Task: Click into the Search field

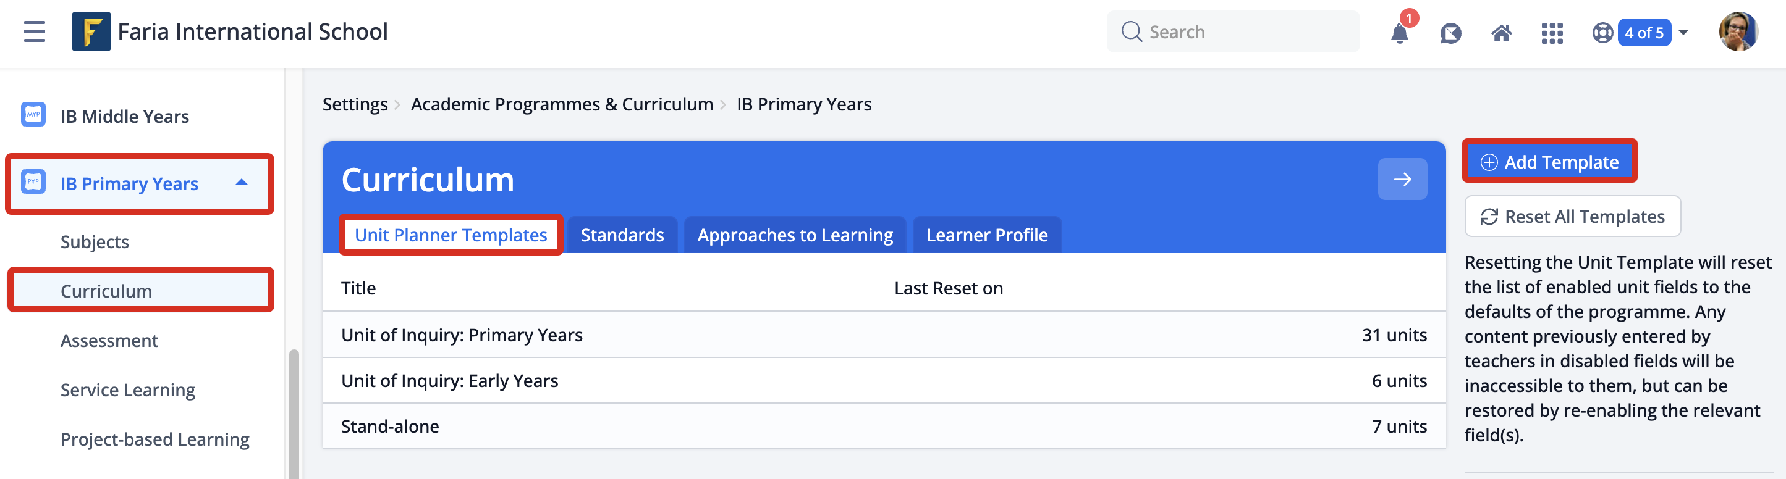Action: click(x=1233, y=32)
